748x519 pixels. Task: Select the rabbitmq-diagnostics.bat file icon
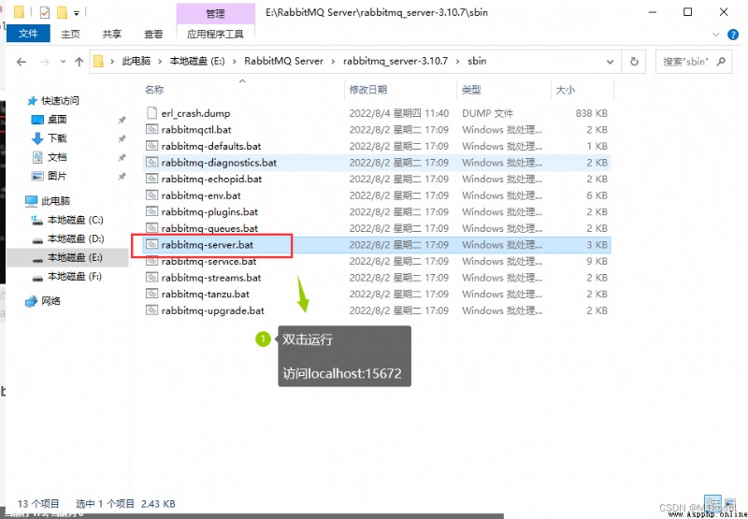(151, 162)
